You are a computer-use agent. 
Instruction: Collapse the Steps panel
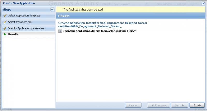[x=52, y=9]
